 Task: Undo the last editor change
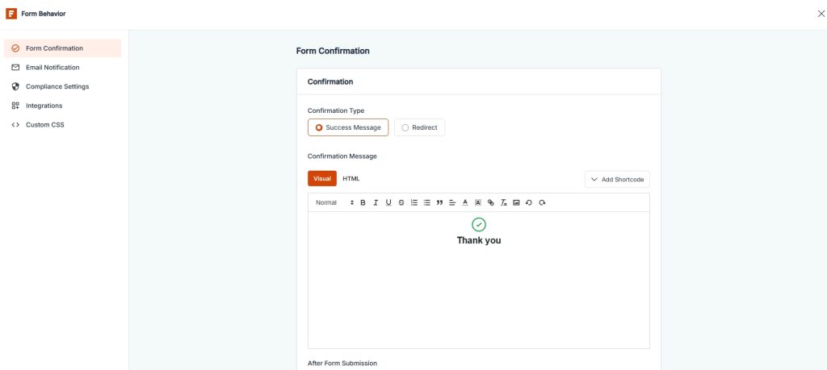click(x=529, y=202)
